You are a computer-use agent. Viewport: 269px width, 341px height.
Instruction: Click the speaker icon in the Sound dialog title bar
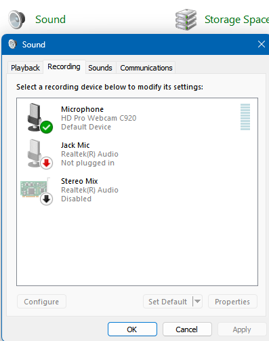(x=13, y=44)
